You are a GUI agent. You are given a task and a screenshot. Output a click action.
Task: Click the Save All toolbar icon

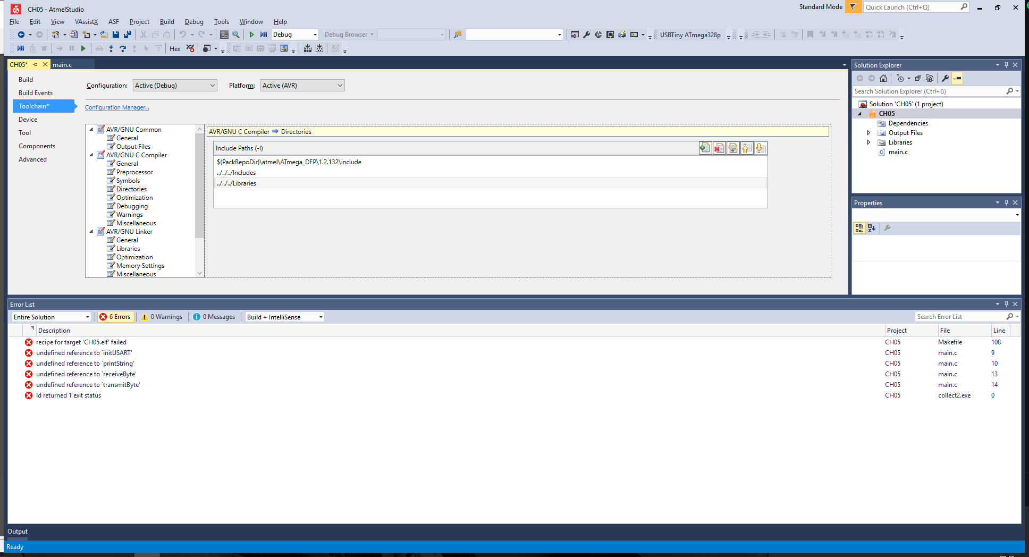click(128, 35)
